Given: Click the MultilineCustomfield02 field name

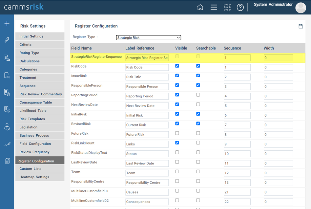Looking at the screenshot, I should click(x=90, y=201).
